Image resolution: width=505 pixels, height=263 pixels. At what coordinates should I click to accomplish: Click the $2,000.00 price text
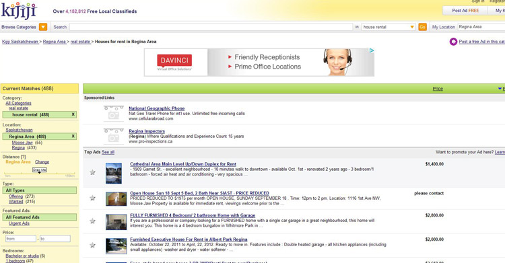point(434,239)
